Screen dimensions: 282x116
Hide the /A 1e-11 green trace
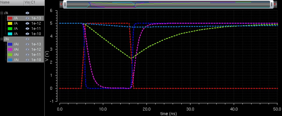click(27, 29)
